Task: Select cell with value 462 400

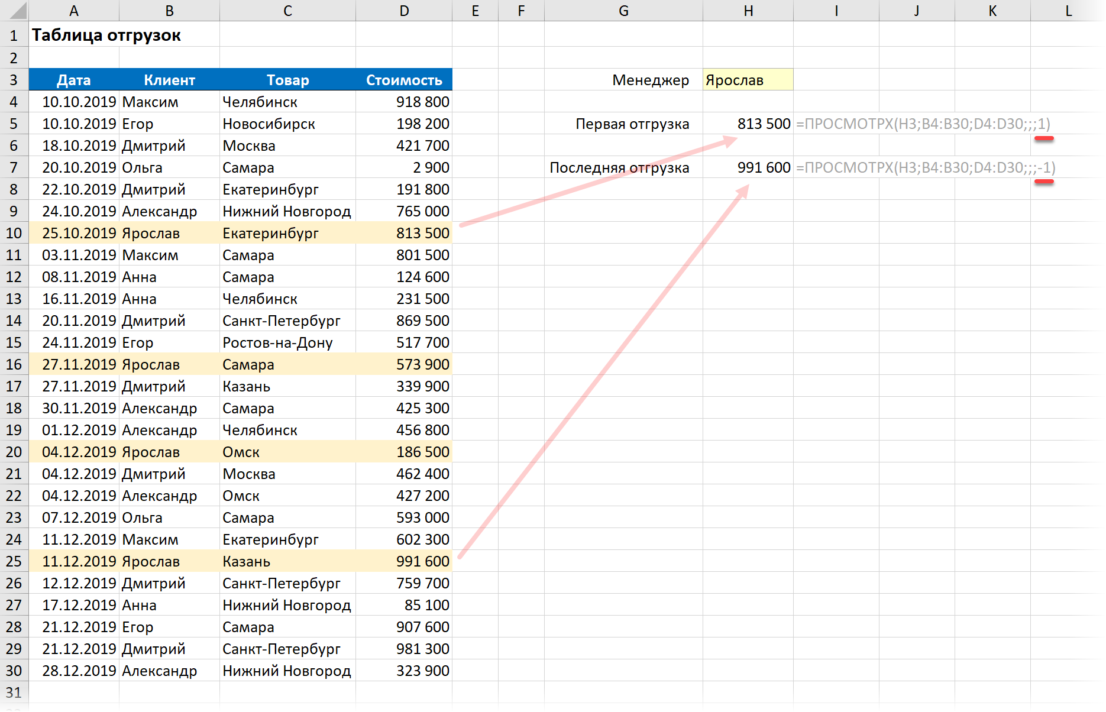Action: (x=404, y=474)
